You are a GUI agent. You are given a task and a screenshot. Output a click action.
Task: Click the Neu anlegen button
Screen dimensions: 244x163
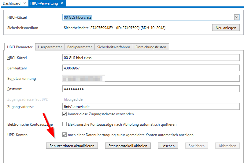[x=226, y=28]
